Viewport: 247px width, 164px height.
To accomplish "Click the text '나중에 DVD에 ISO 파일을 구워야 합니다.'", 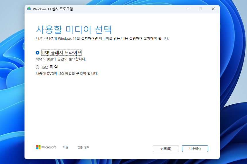I will [x=67, y=74].
